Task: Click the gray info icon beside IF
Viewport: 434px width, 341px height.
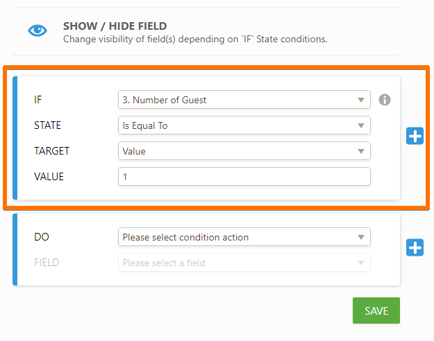Action: (x=385, y=100)
